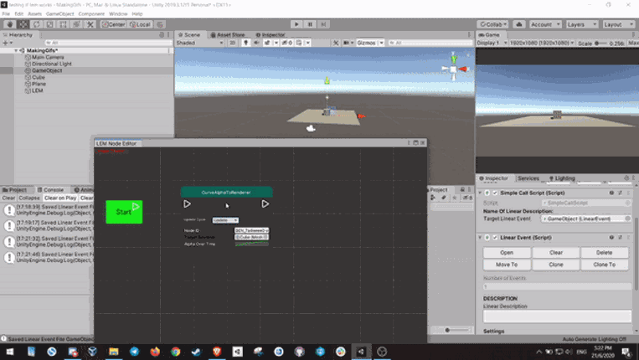Toggle 2D view in Scene
This screenshot has height=360, width=639.
232,43
